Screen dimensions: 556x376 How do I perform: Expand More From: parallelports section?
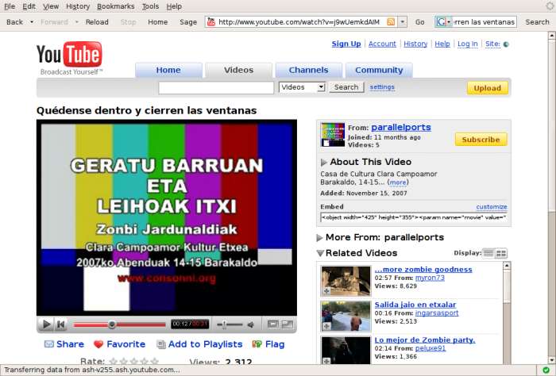[x=319, y=237]
